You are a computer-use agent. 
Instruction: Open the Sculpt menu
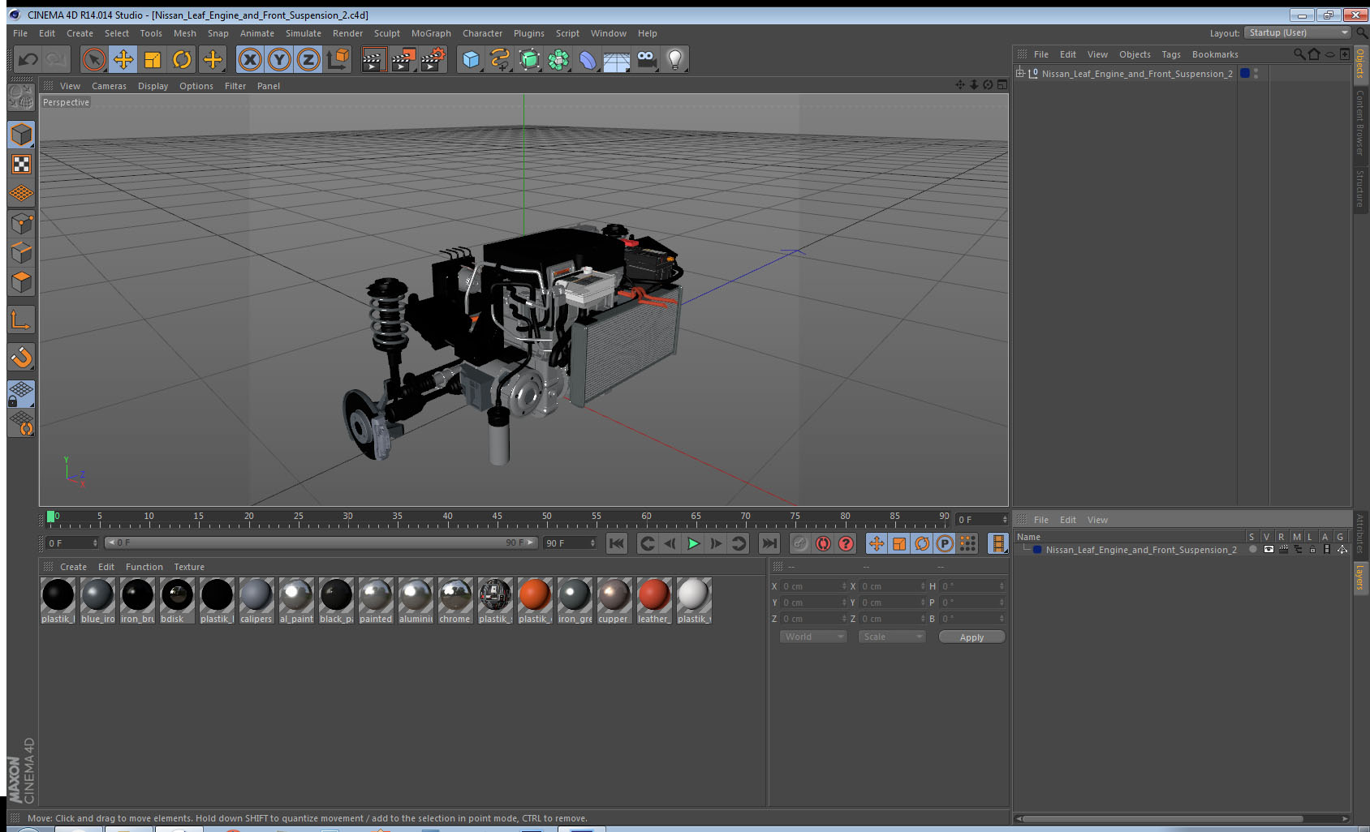click(x=387, y=33)
